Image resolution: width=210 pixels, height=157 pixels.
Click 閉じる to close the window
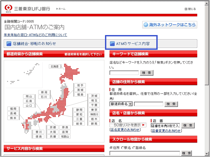190,9
